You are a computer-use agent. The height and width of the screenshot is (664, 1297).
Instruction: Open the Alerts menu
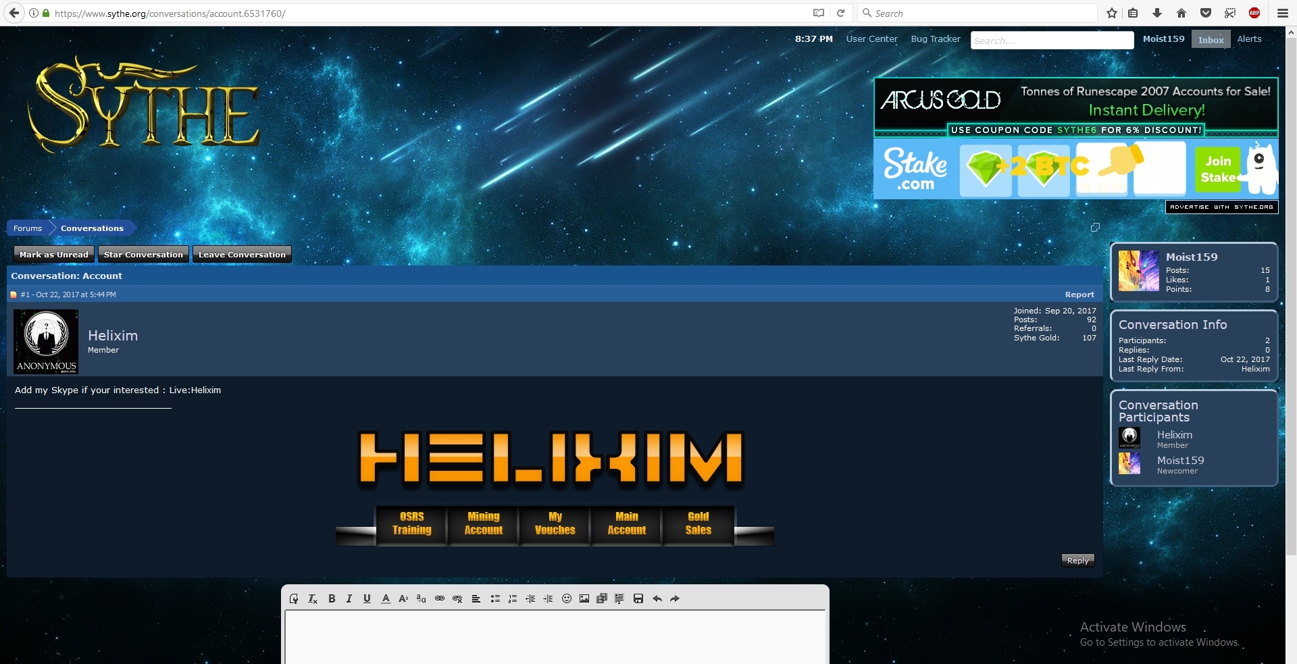click(1249, 39)
